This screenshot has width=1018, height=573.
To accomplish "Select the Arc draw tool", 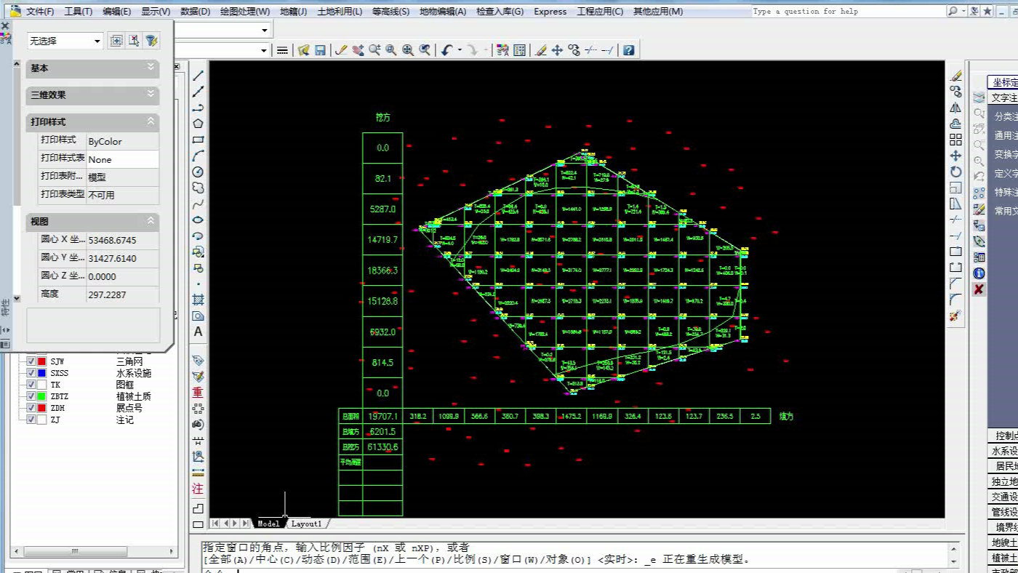I will [x=198, y=156].
